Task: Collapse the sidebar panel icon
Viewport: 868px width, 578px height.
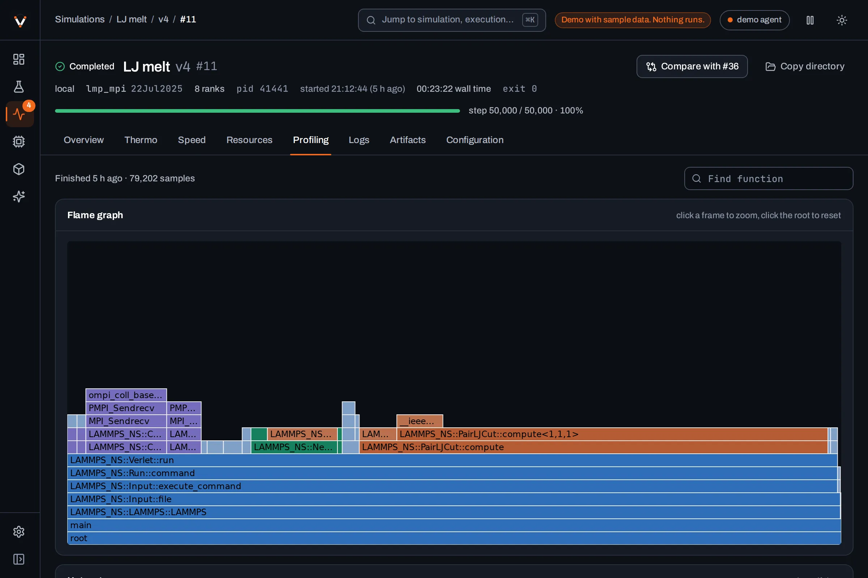Action: (x=19, y=559)
